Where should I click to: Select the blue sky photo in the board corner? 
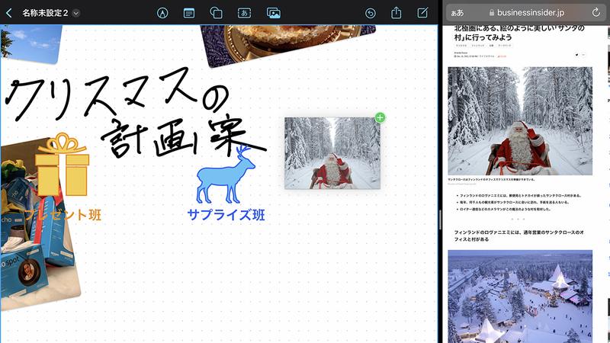[30, 43]
